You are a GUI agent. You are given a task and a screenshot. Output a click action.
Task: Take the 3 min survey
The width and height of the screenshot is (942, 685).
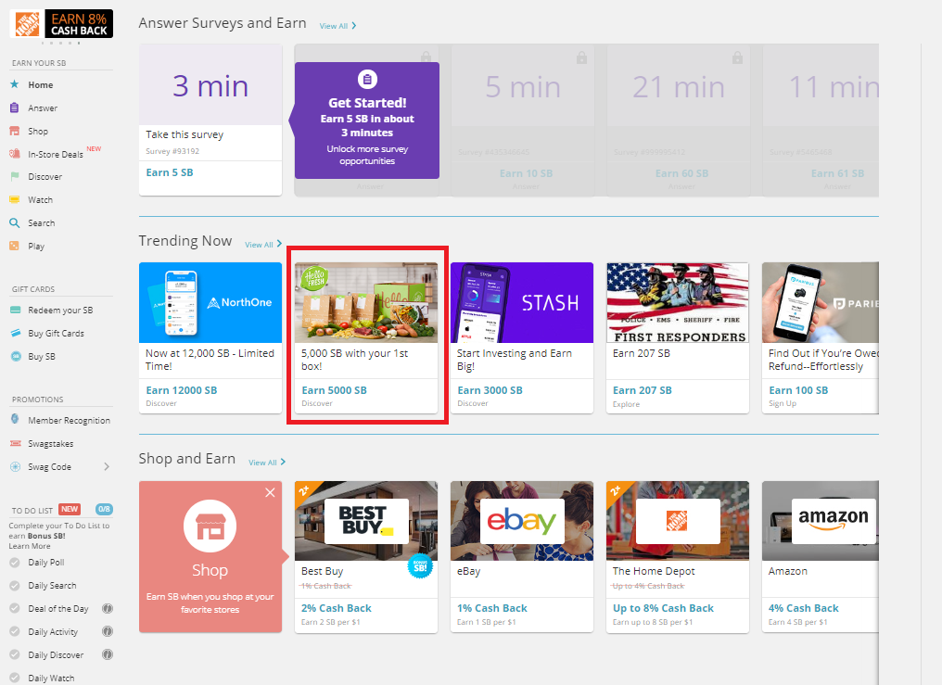(x=210, y=120)
